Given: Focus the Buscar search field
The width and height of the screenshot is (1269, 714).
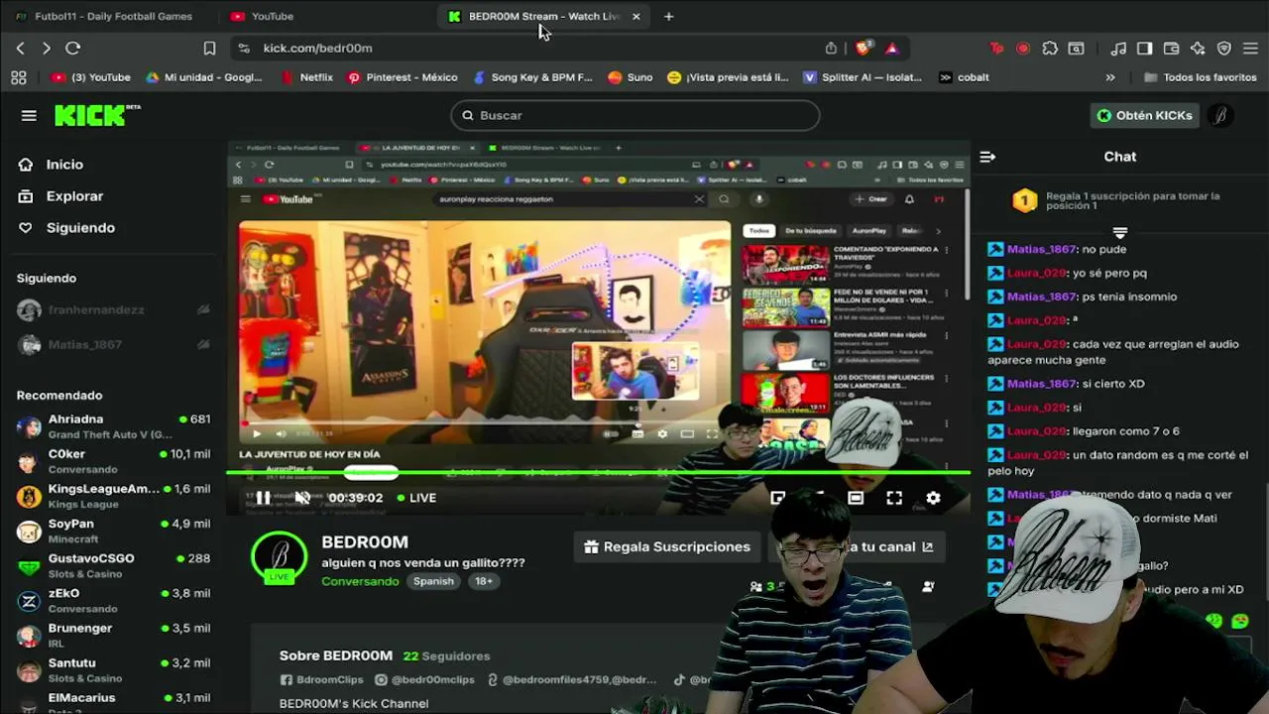Looking at the screenshot, I should pos(635,115).
